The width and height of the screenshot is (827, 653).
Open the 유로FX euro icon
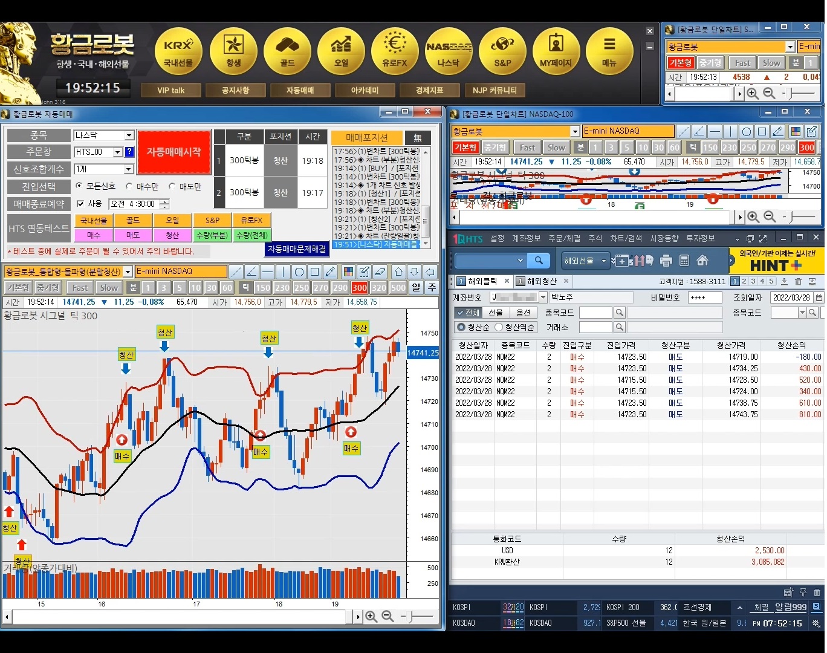point(395,51)
